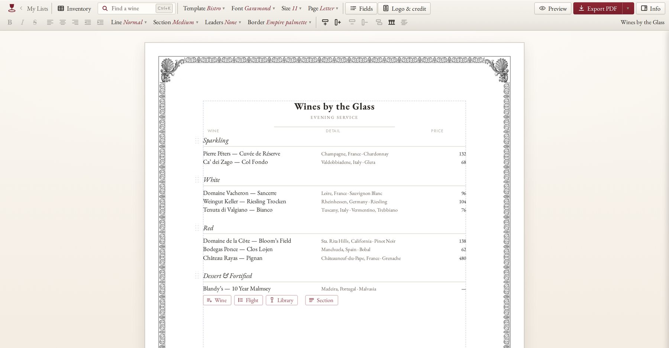Screen dimensions: 669x348
Task: Expand Export PDF options arrow
Action: tap(628, 9)
